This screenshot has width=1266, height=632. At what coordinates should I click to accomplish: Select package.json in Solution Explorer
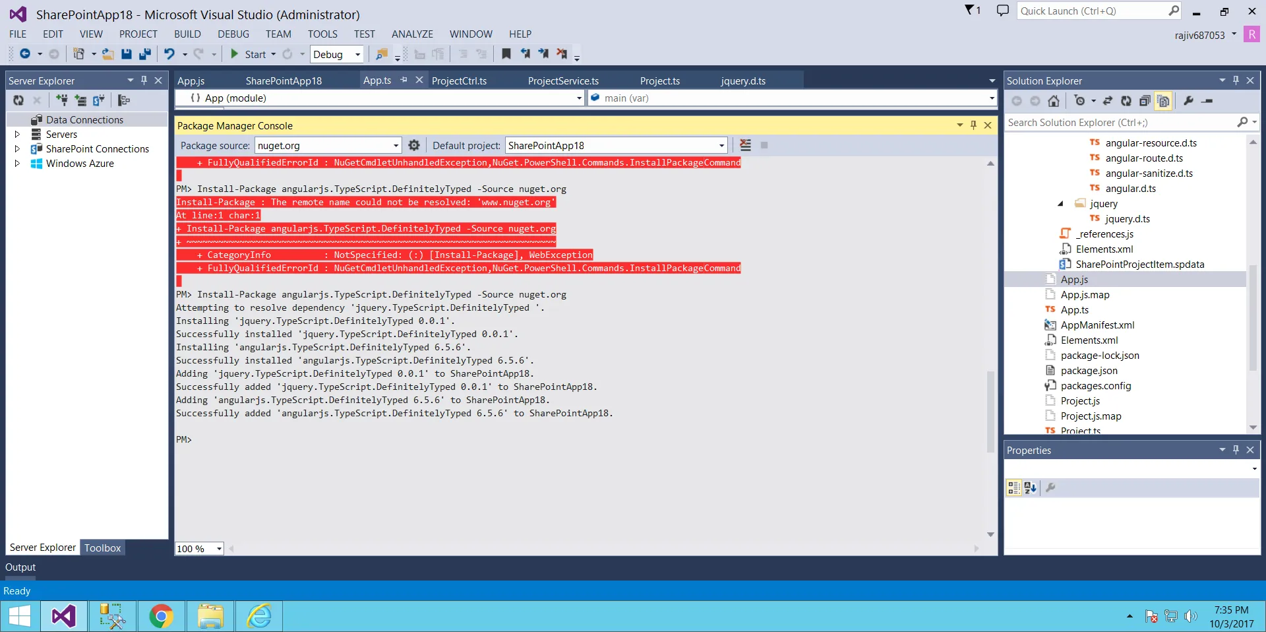tap(1089, 371)
